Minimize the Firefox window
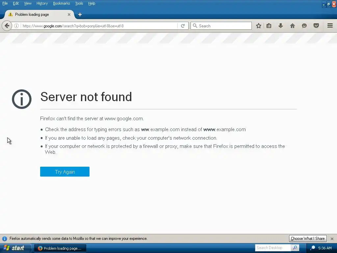The width and height of the screenshot is (337, 253). (324, 4)
